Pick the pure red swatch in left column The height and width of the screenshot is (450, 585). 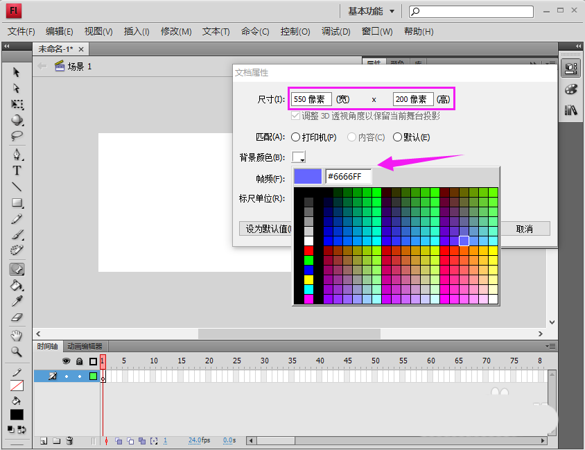(308, 250)
